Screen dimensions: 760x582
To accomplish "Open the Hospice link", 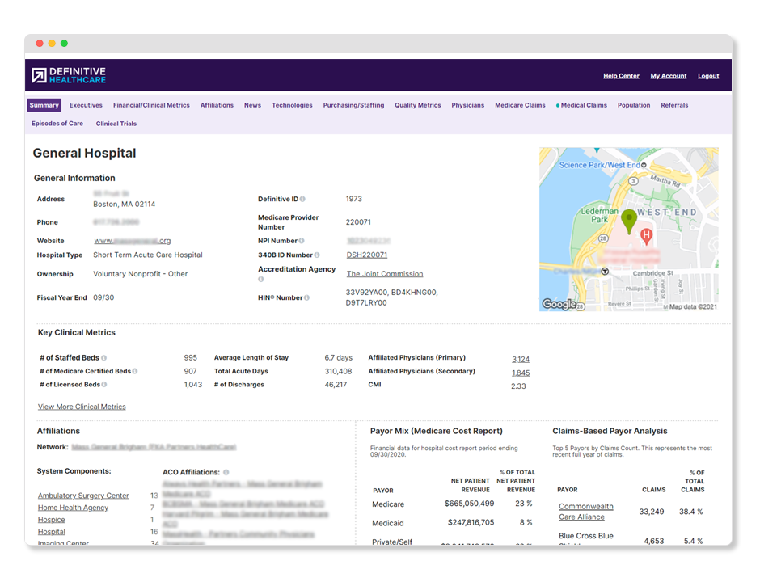I will tap(52, 520).
